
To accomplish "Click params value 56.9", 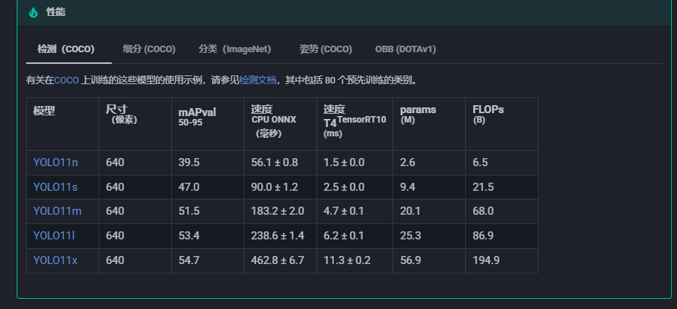I will click(411, 260).
